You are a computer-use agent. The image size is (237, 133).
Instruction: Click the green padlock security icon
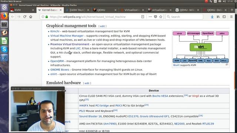(47, 17)
